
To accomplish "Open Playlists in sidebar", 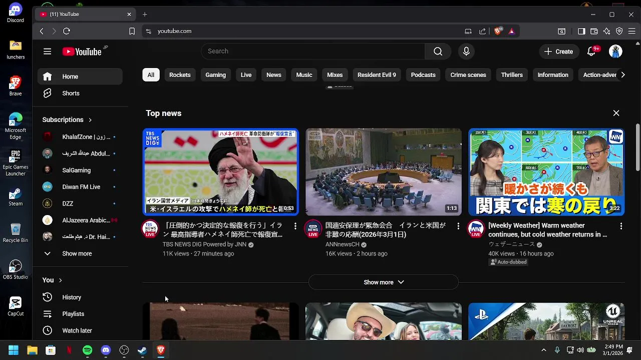I will click(80, 314).
